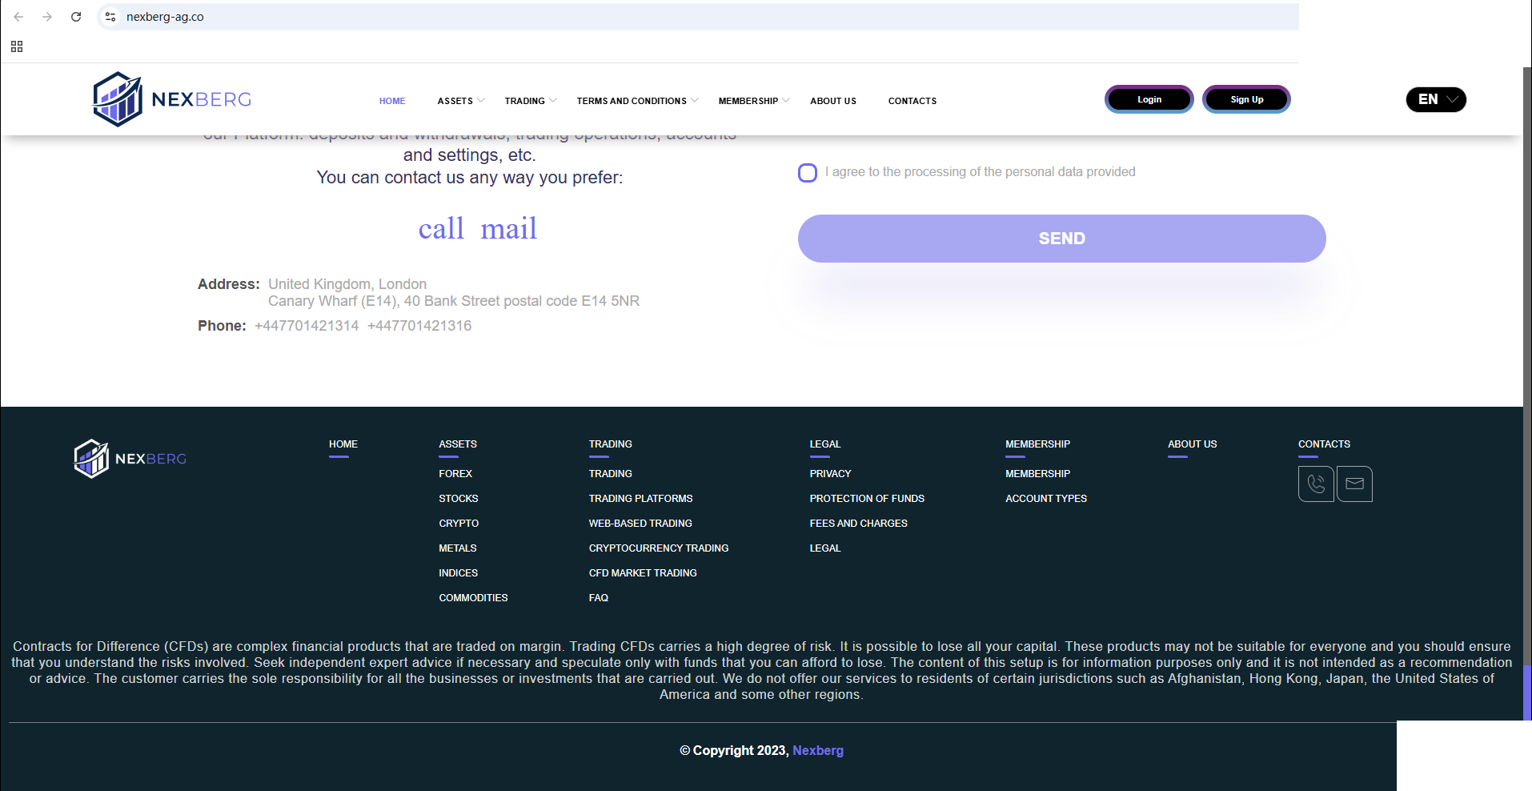Click the Nexberg logo in the header
Screen dimensions: 1532x791
pyautogui.click(x=172, y=99)
